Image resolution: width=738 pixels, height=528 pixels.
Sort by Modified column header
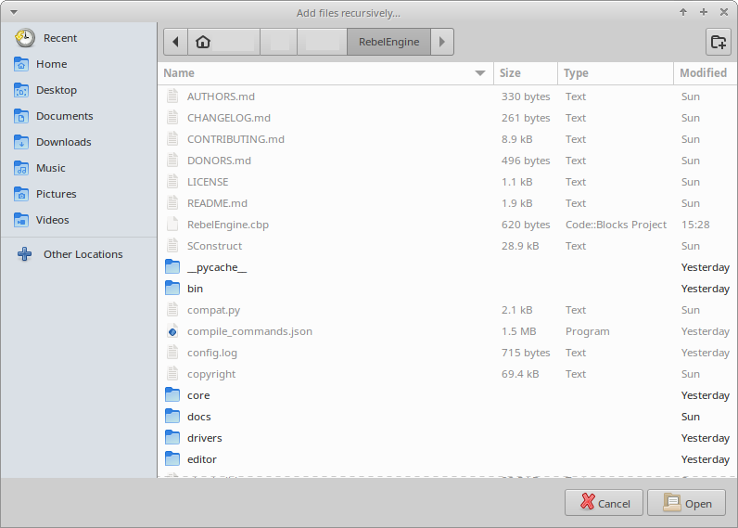click(x=705, y=73)
